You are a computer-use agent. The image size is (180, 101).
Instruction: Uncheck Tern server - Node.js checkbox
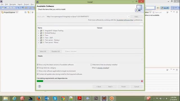(41, 40)
